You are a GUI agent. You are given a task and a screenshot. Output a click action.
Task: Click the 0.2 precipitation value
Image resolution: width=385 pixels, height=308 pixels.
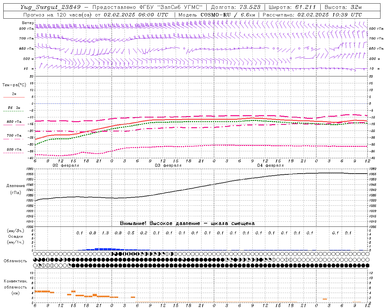[x=144, y=233]
